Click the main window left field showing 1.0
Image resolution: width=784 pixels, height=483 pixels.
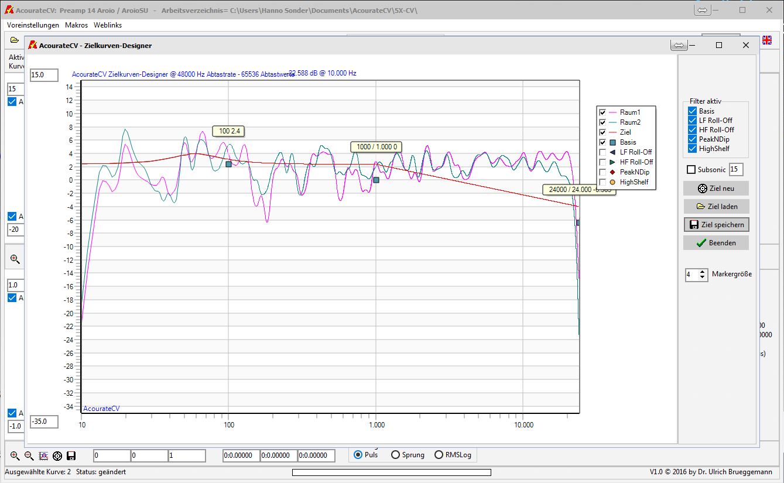point(15,285)
